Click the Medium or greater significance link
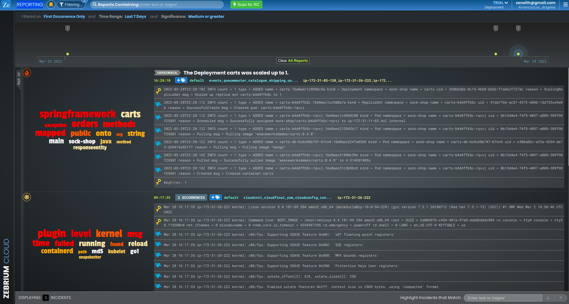This screenshot has width=569, height=304. [x=206, y=17]
